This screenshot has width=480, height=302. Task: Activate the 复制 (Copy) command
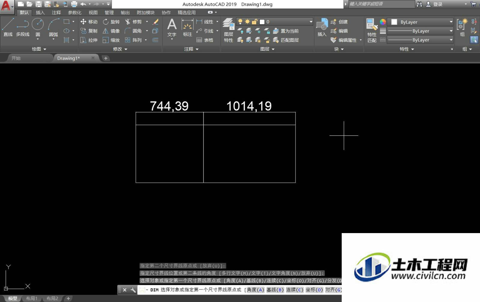[x=89, y=31]
